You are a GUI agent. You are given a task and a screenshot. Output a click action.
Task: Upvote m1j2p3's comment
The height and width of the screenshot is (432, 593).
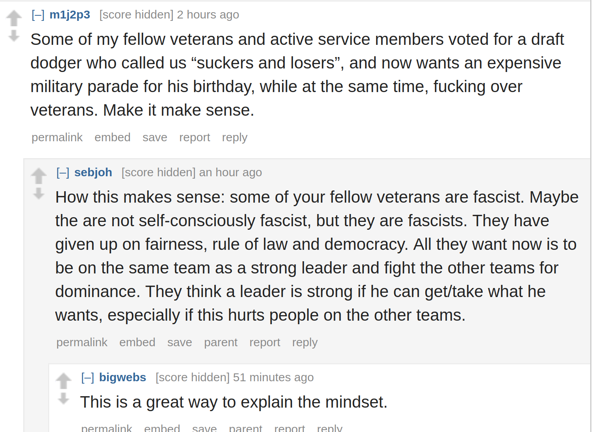point(14,18)
